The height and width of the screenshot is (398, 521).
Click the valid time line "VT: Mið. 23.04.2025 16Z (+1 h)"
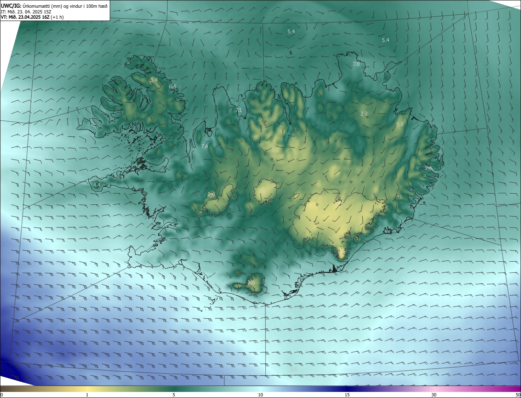click(x=32, y=17)
